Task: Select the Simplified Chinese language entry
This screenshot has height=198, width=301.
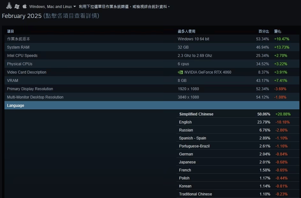Action: coord(196,114)
